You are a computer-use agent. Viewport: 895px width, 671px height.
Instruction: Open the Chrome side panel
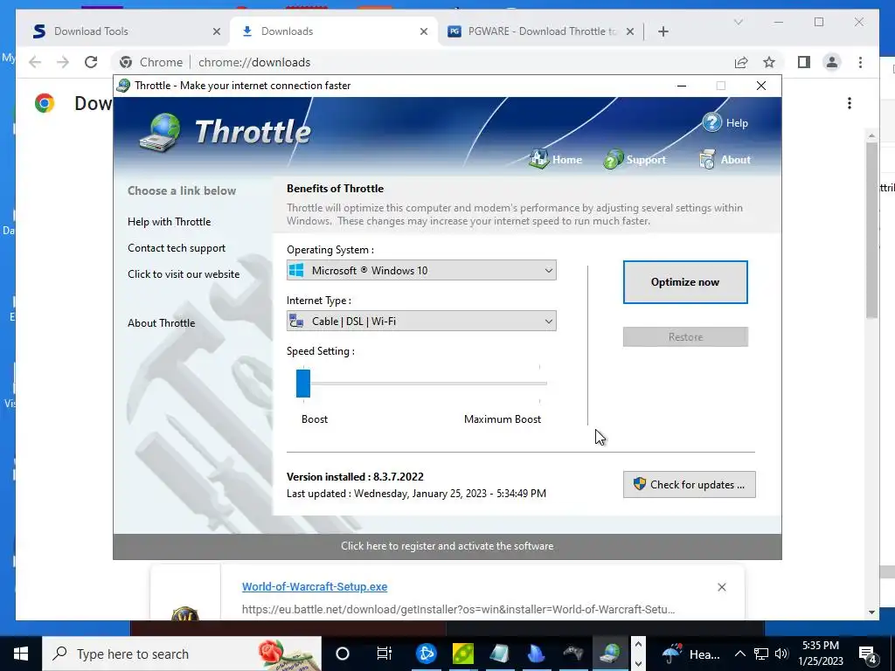[x=804, y=62]
